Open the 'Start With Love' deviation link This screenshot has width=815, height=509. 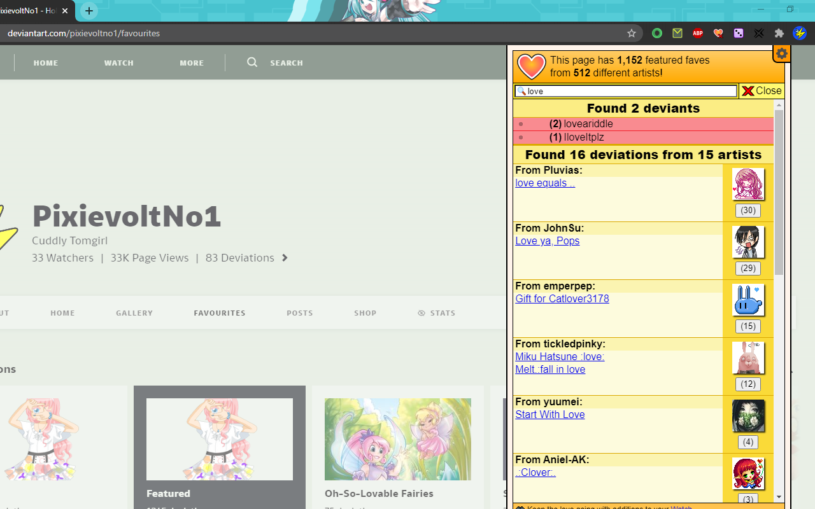coord(549,415)
